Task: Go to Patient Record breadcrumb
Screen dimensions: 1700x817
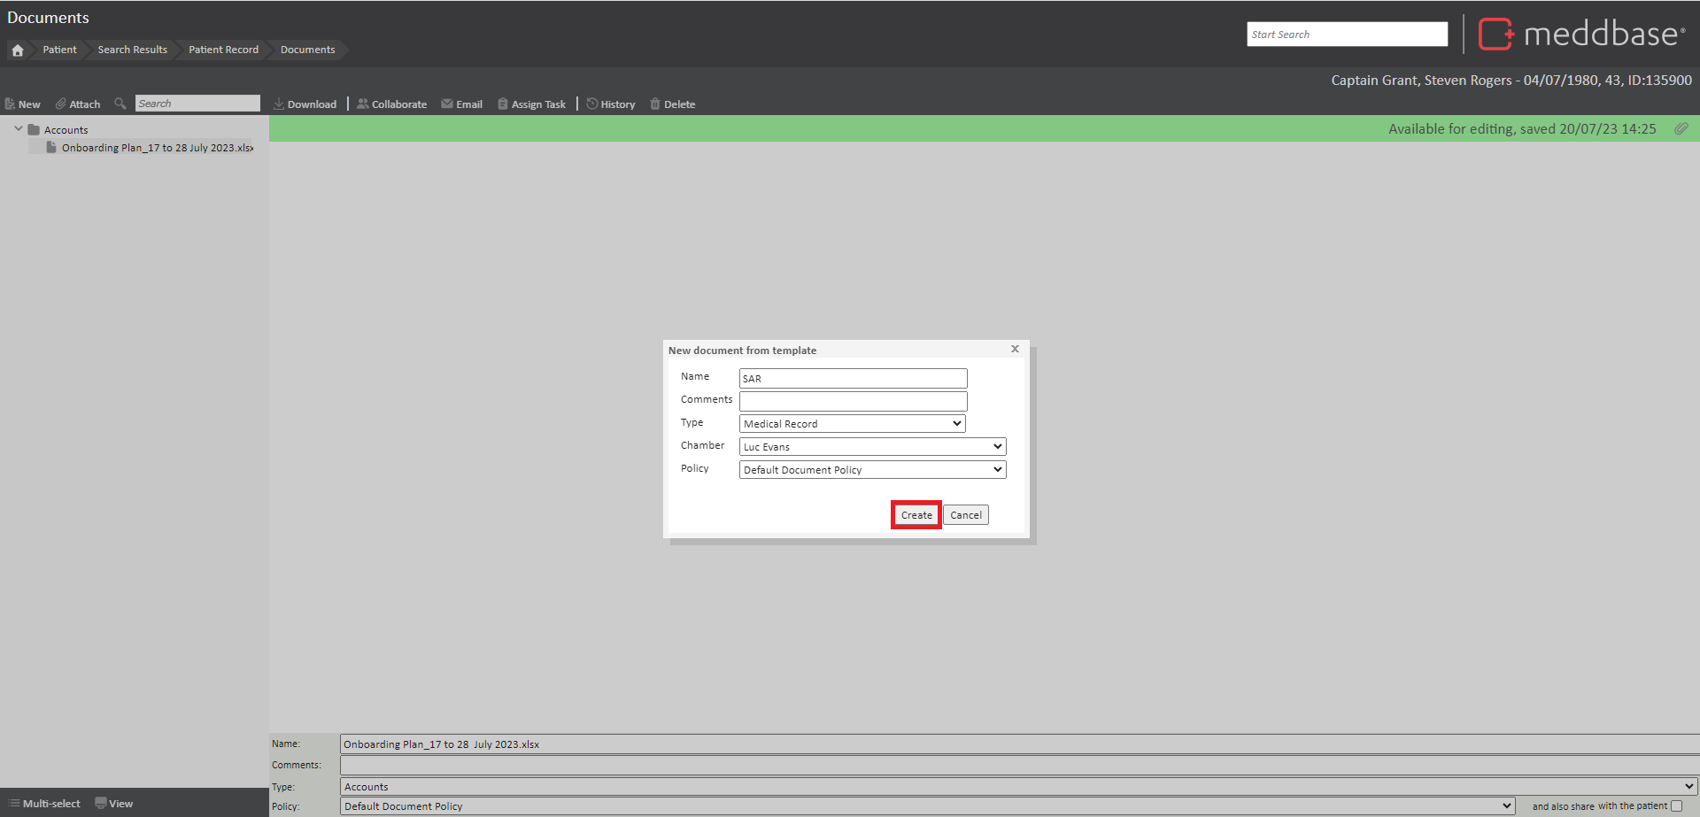Action: pyautogui.click(x=223, y=50)
